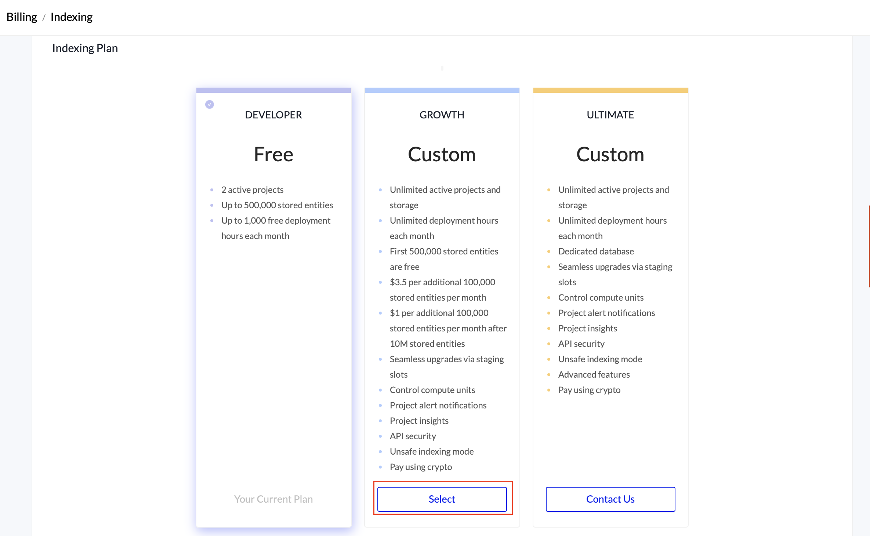Click the Custom price under Growth

point(442,154)
